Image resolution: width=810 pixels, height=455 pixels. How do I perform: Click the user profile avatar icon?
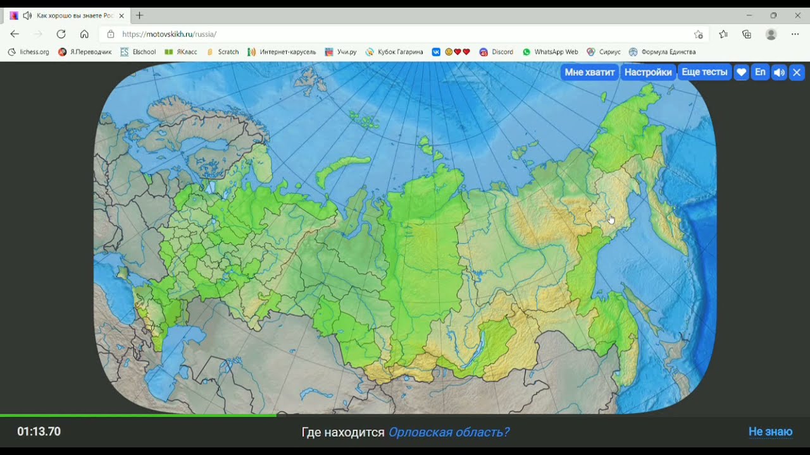(x=771, y=34)
